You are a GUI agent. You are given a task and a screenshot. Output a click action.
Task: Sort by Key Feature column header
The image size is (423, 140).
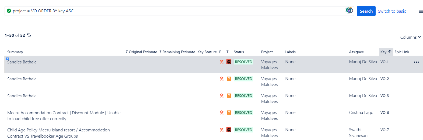pos(207,52)
